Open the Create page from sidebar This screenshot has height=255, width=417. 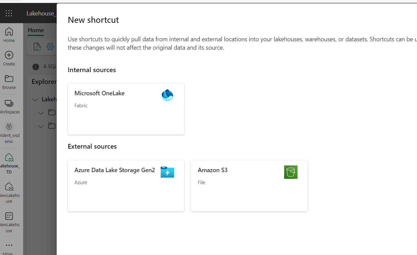tap(9, 58)
